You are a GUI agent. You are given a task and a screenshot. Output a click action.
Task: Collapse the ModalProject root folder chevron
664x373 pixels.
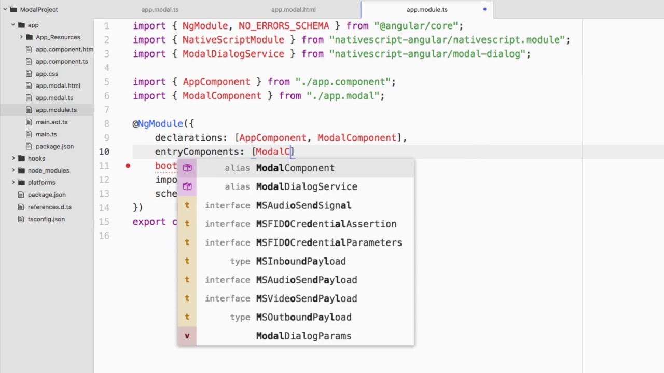pyautogui.click(x=5, y=9)
